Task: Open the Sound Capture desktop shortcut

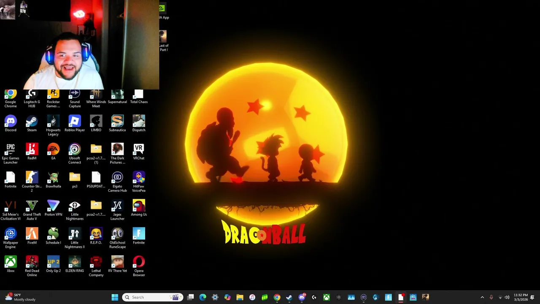Action: point(75,98)
